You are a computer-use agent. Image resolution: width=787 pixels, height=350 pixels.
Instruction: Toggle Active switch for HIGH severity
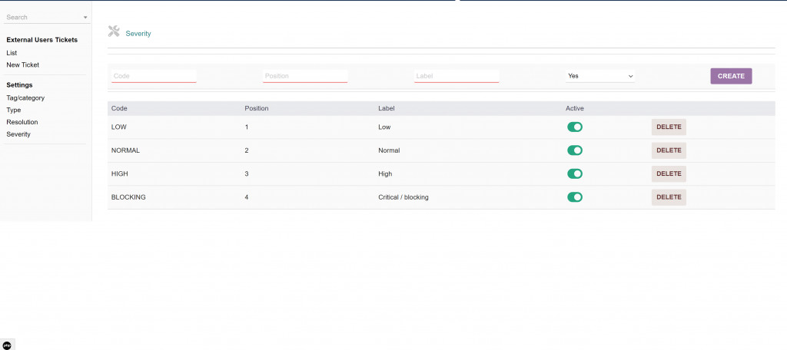[x=575, y=174]
